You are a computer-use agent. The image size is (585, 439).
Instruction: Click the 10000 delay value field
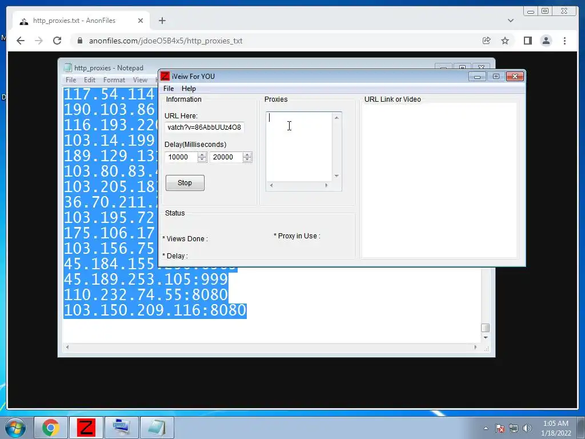pyautogui.click(x=181, y=157)
